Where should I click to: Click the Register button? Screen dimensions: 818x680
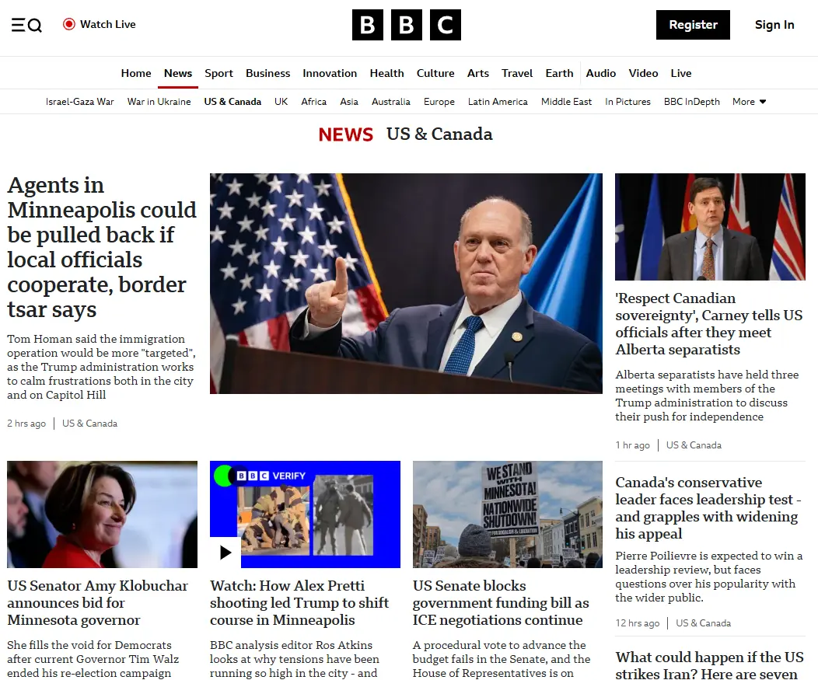click(x=693, y=25)
